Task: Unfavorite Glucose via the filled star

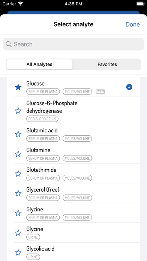Action: click(18, 87)
